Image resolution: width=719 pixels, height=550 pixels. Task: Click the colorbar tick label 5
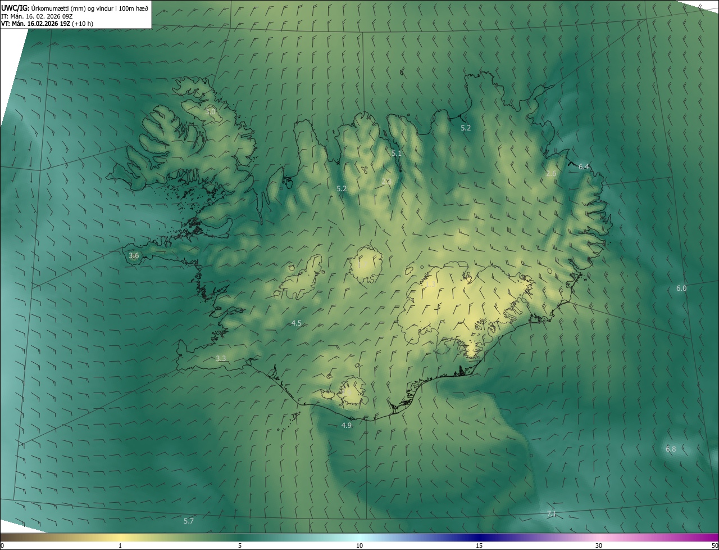tap(240, 546)
